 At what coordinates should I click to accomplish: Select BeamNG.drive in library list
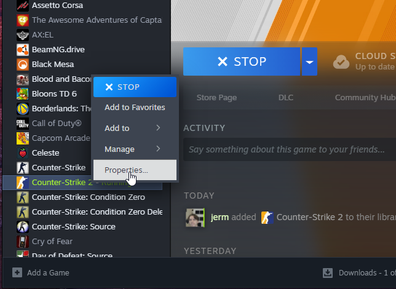[58, 50]
